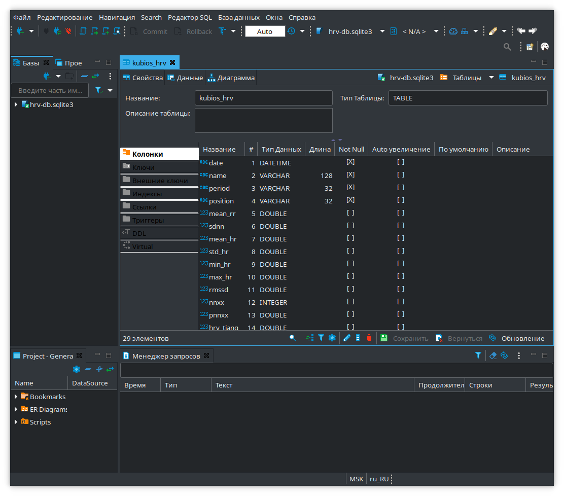Collapse all nodes in database navigator
Screen dimensions: 564x496
[x=84, y=76]
